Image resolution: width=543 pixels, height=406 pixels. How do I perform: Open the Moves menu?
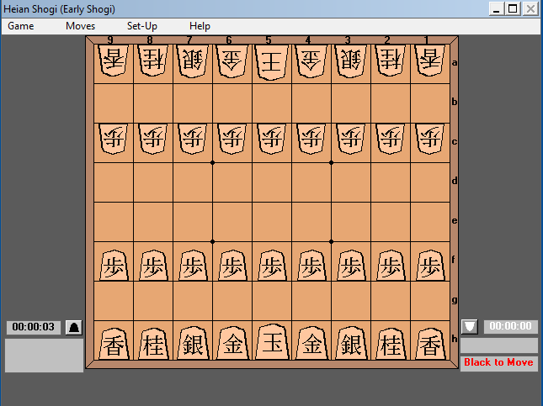pyautogui.click(x=80, y=26)
